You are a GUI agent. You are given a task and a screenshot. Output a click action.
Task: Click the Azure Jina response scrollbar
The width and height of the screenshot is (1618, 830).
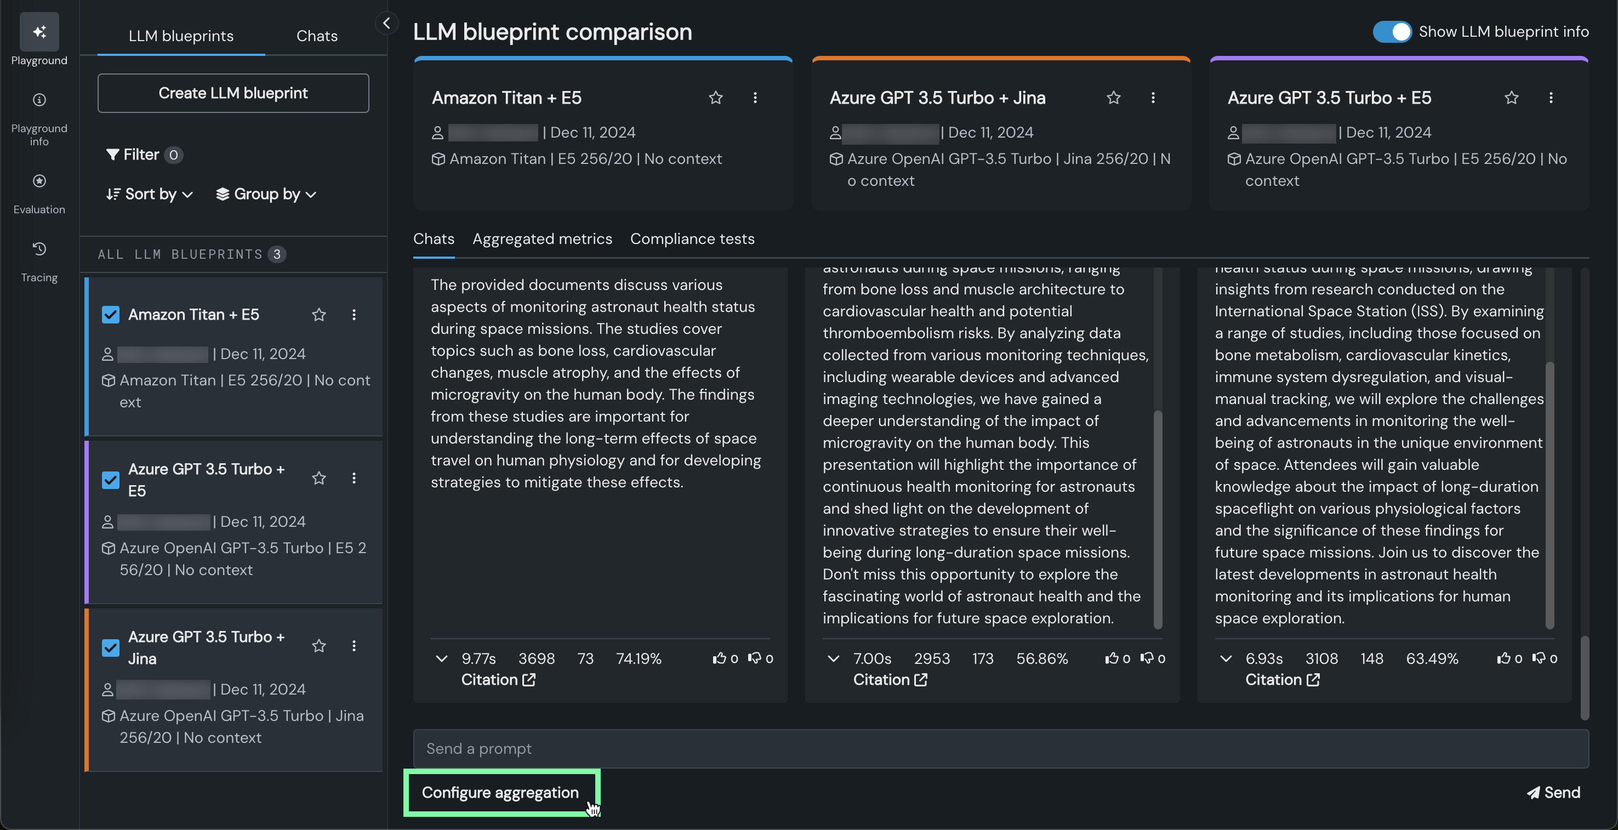pos(1158,519)
